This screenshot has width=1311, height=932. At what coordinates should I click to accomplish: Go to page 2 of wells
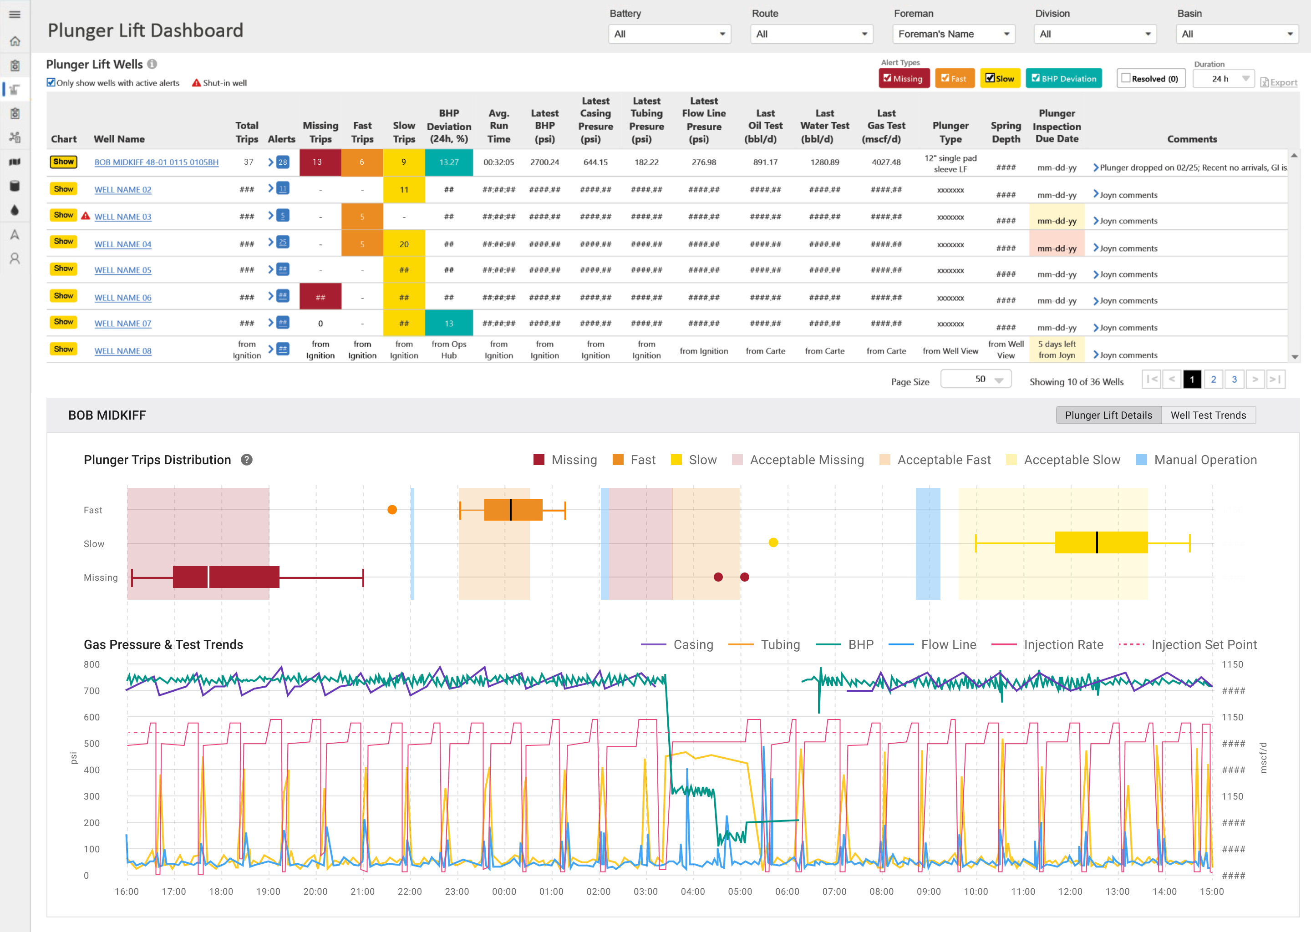(x=1213, y=380)
